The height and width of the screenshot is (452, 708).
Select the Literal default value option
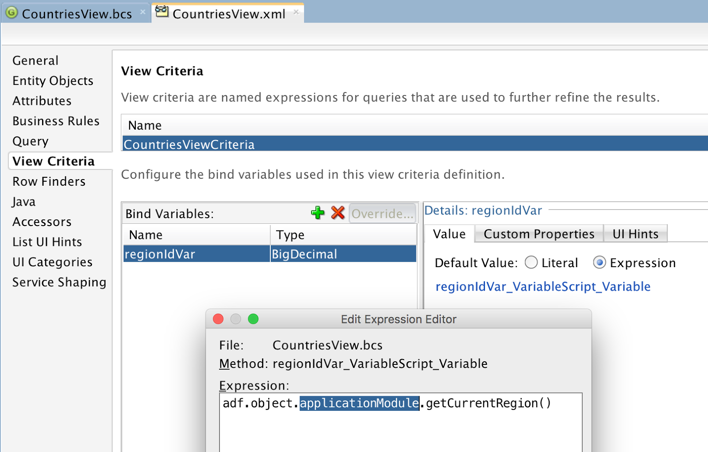point(531,263)
